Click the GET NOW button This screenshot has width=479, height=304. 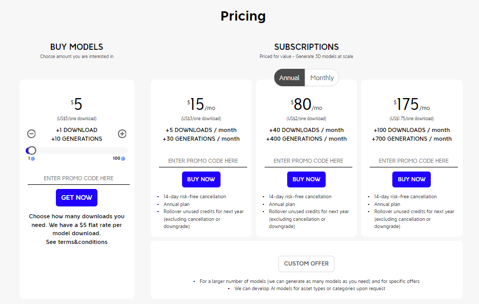pos(76,197)
